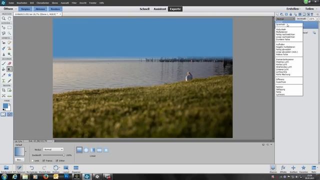The width and height of the screenshot is (320, 180).
Task: Open the layer blend mode dropdown
Action: pyautogui.click(x=285, y=19)
